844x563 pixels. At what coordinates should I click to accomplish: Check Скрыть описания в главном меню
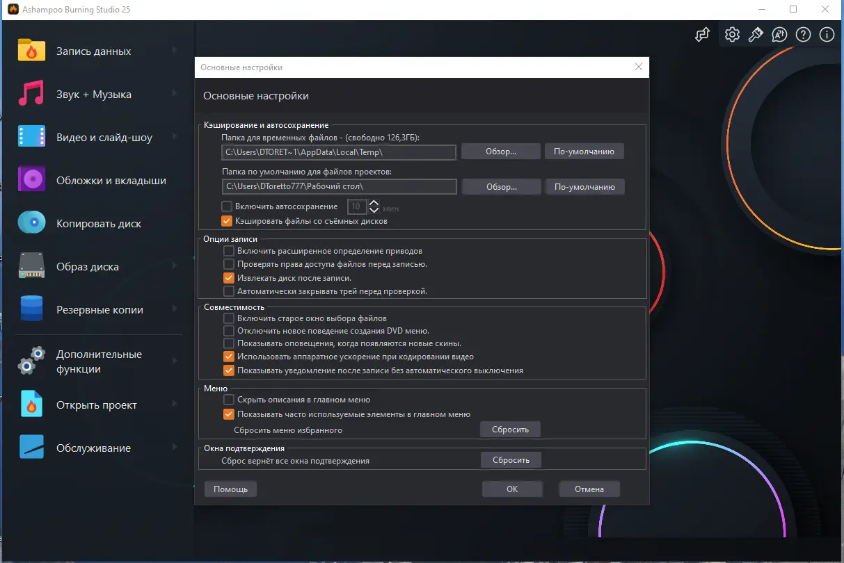228,400
